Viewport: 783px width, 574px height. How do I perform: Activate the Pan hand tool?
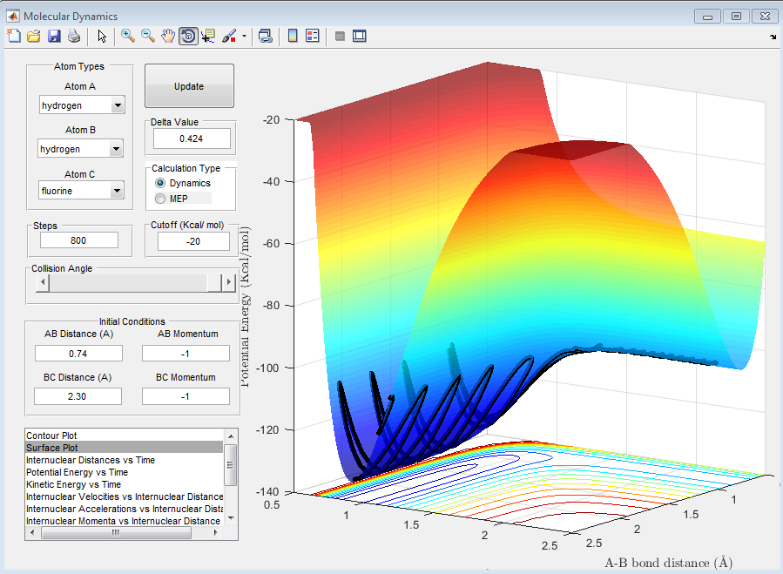[x=168, y=36]
